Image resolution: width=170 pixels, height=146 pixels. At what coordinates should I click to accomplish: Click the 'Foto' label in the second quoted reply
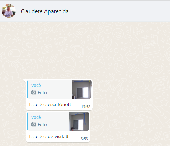pos(42,124)
